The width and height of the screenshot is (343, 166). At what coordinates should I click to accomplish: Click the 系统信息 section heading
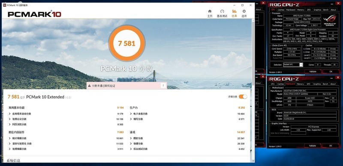pos(13,161)
